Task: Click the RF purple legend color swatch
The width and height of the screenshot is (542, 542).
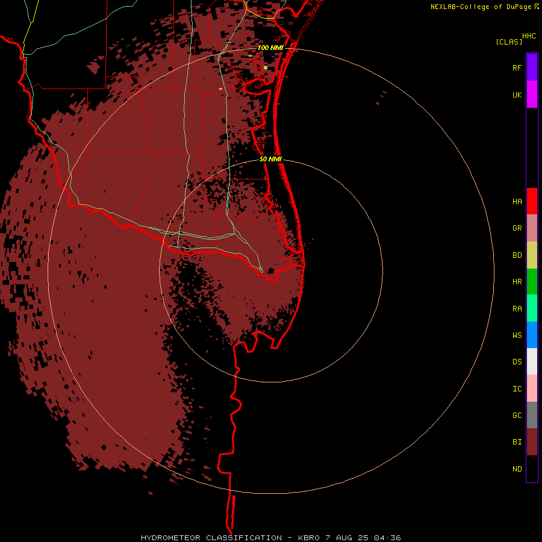Action: pyautogui.click(x=532, y=67)
